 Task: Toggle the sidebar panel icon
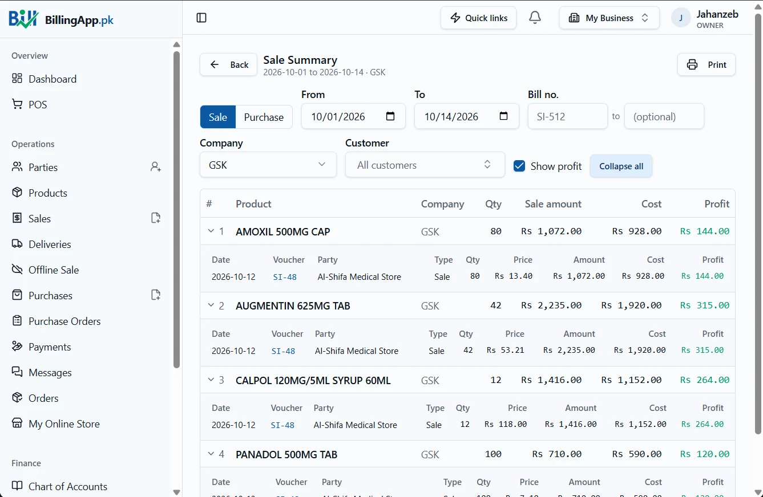click(x=201, y=18)
